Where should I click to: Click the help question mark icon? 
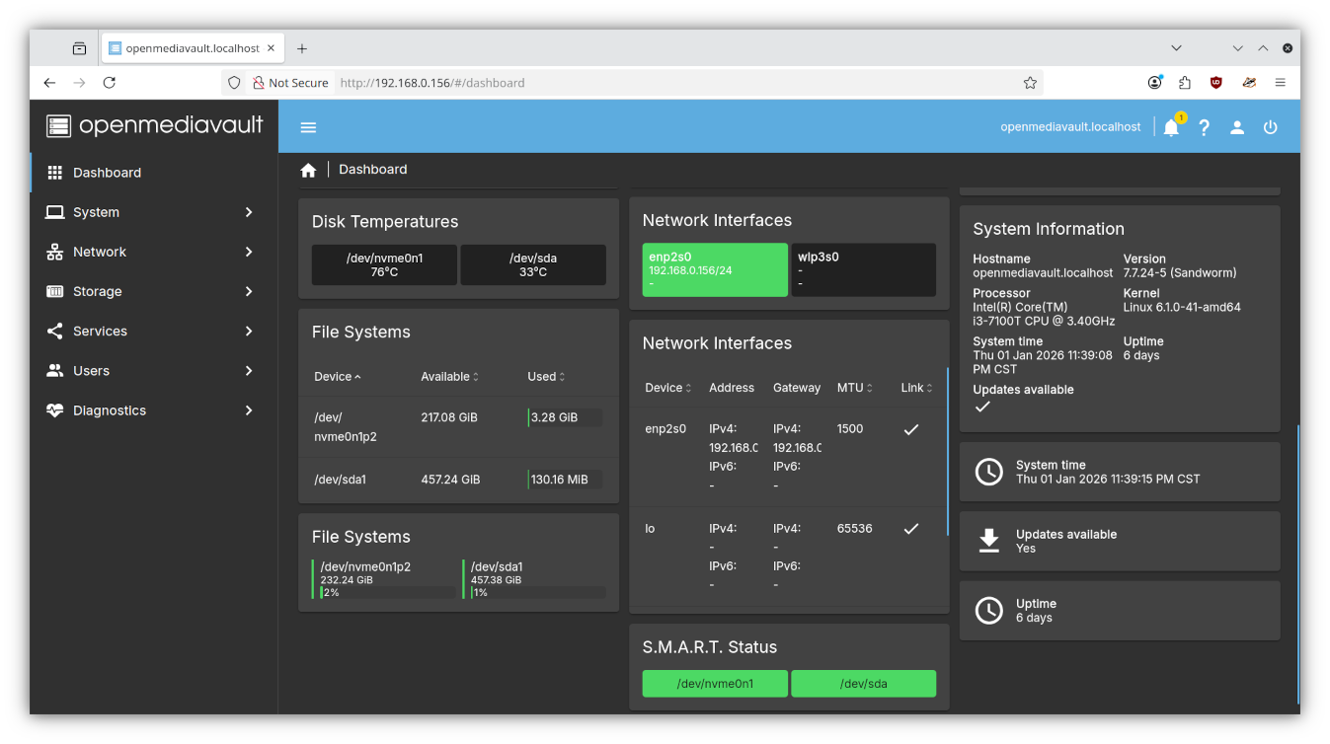click(x=1204, y=127)
